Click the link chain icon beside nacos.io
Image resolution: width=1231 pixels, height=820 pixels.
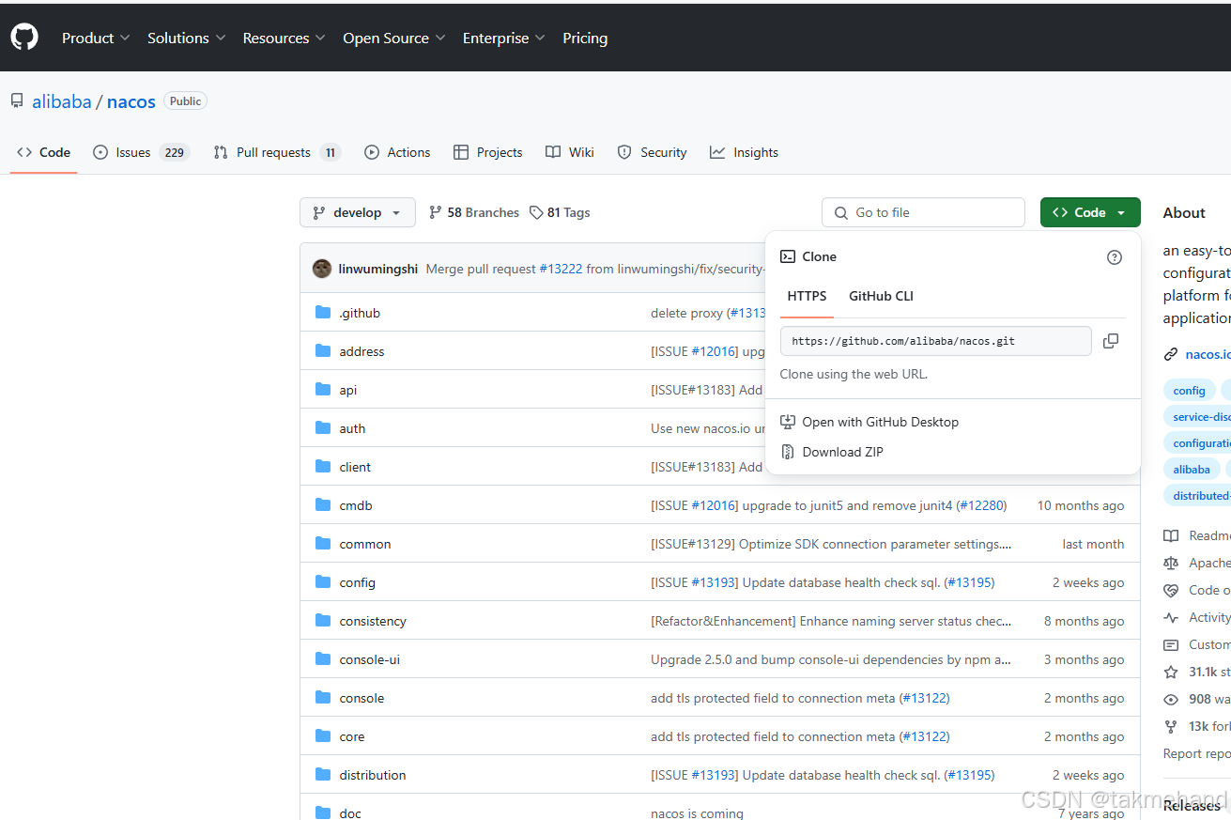click(1171, 355)
